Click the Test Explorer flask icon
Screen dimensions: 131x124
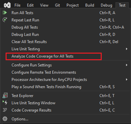coord(5,95)
